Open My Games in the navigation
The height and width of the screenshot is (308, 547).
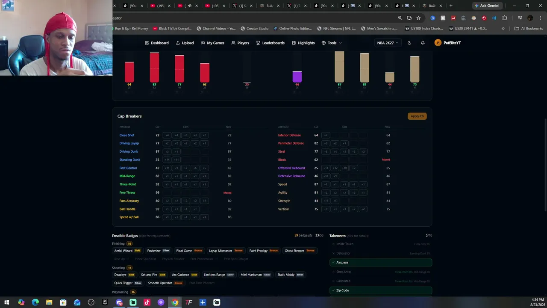point(212,43)
